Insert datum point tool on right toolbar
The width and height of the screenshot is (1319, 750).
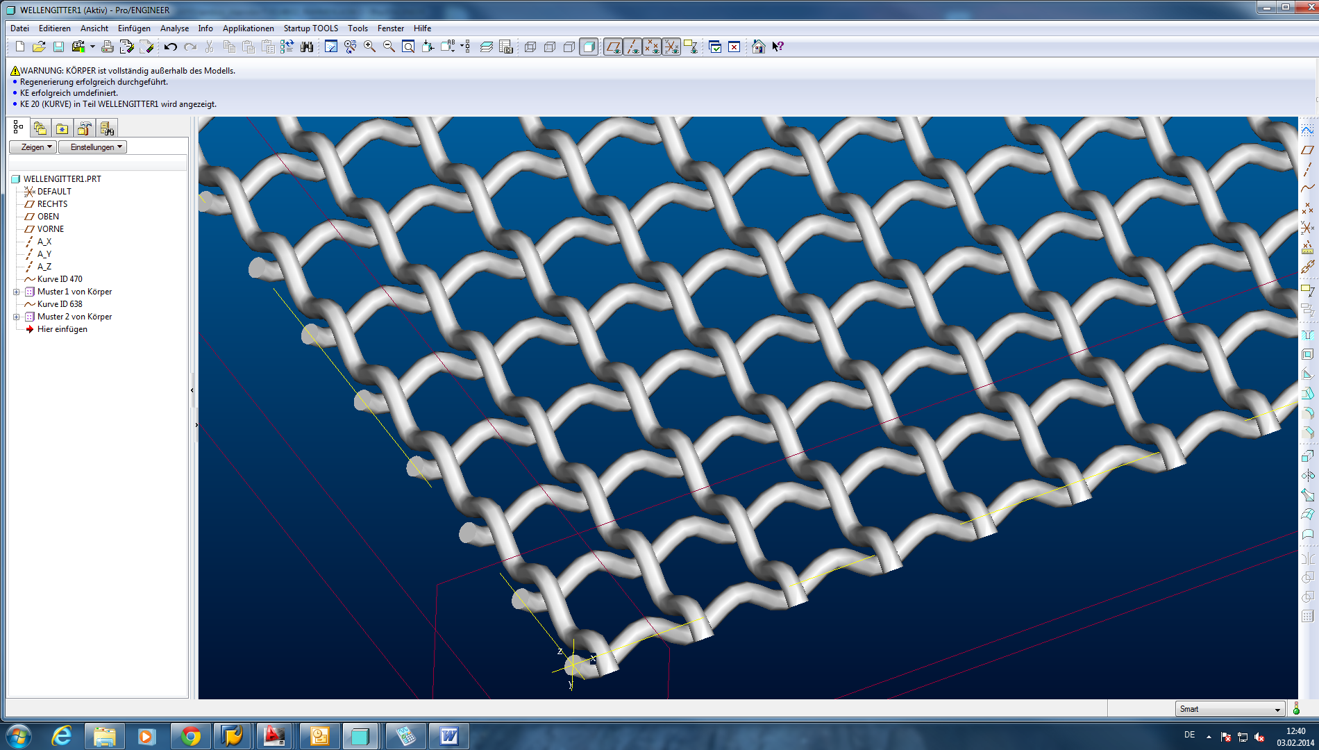[x=1308, y=208]
